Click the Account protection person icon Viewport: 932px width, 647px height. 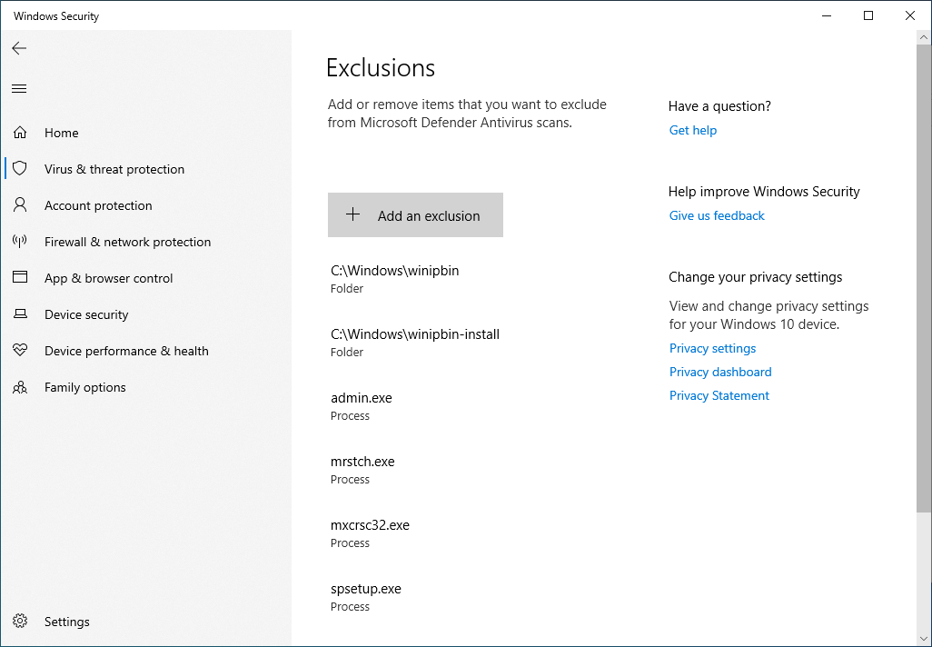[20, 204]
